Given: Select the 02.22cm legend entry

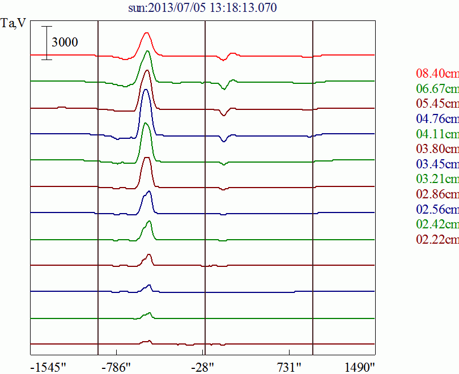Looking at the screenshot, I should (x=437, y=239).
